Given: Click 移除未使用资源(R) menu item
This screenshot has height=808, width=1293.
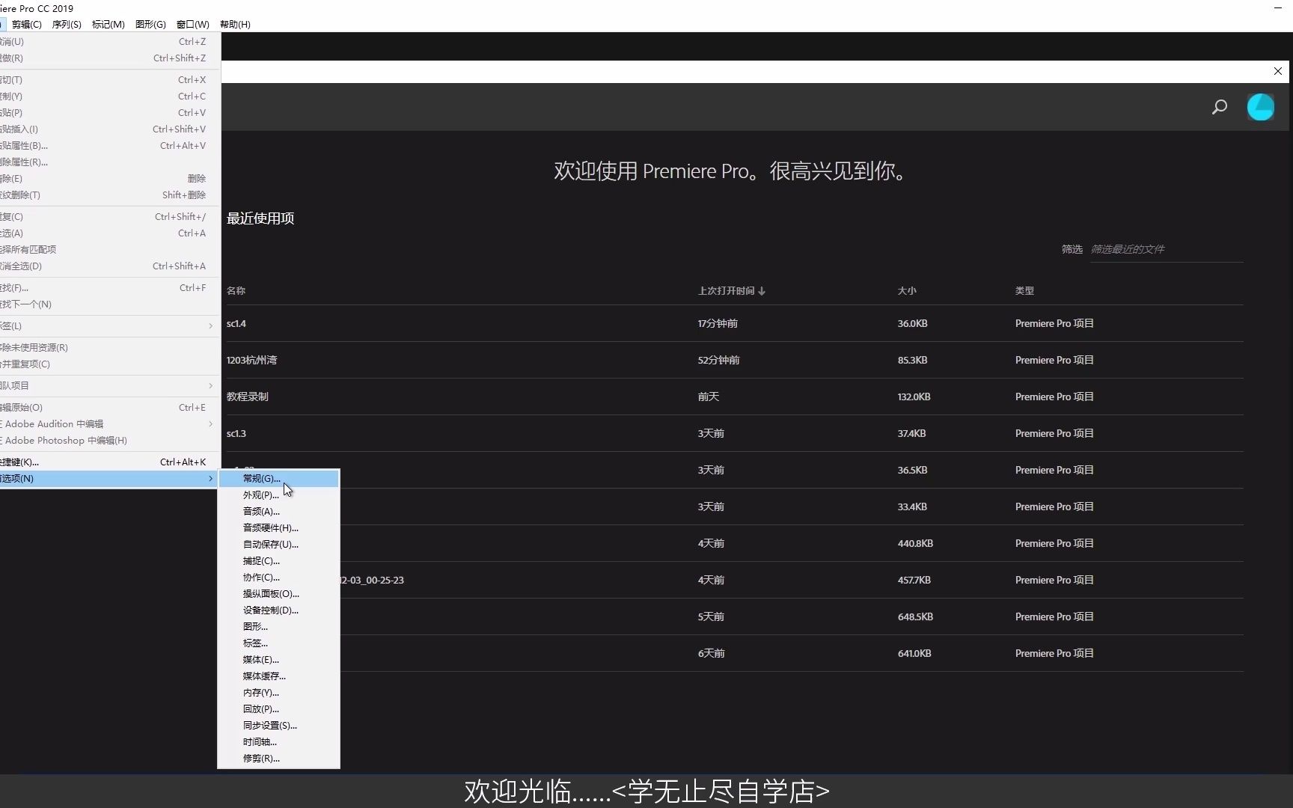Looking at the screenshot, I should [108, 347].
